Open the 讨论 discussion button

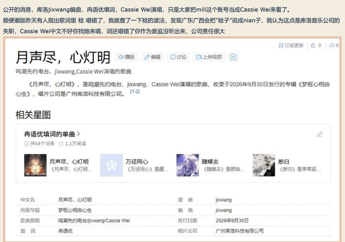pyautogui.click(x=178, y=57)
